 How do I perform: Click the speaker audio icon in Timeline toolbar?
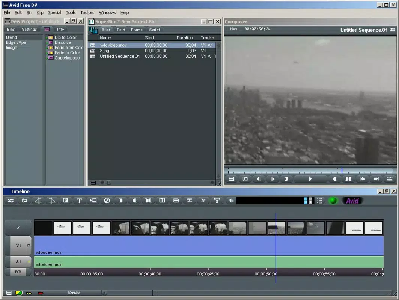click(231, 201)
